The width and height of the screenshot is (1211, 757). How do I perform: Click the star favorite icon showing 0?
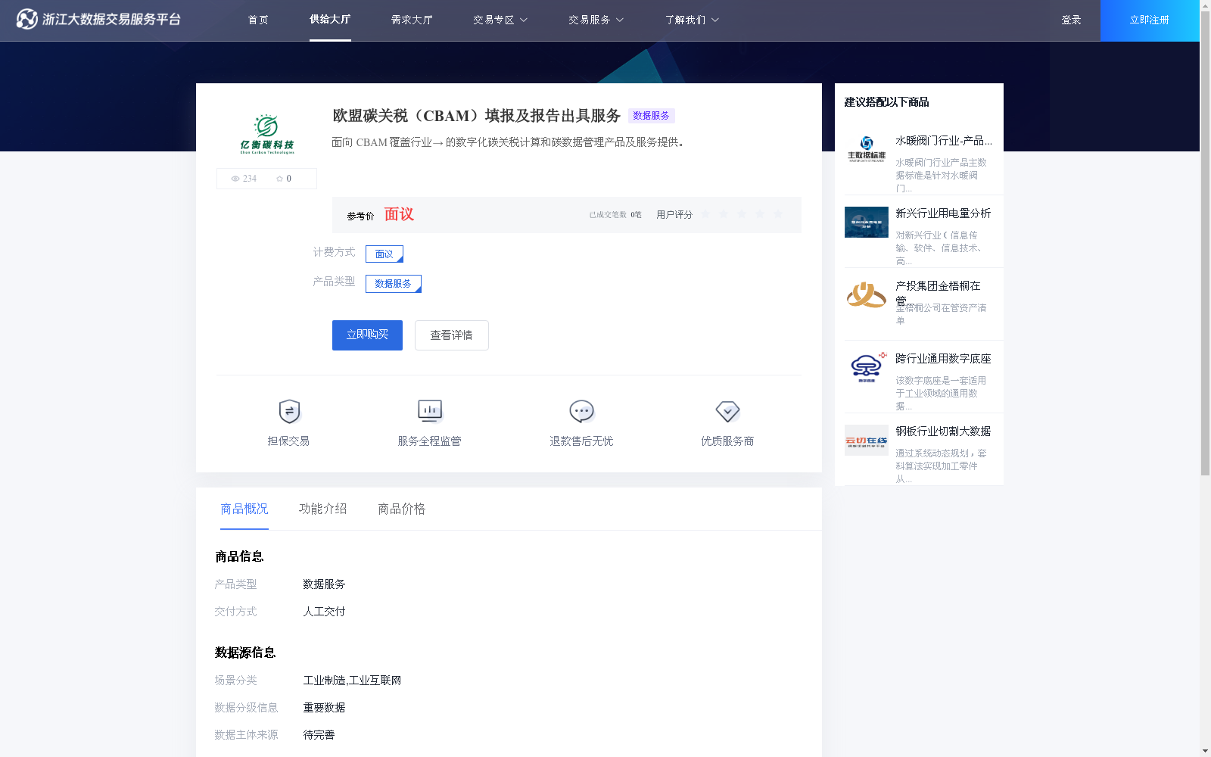tap(279, 179)
